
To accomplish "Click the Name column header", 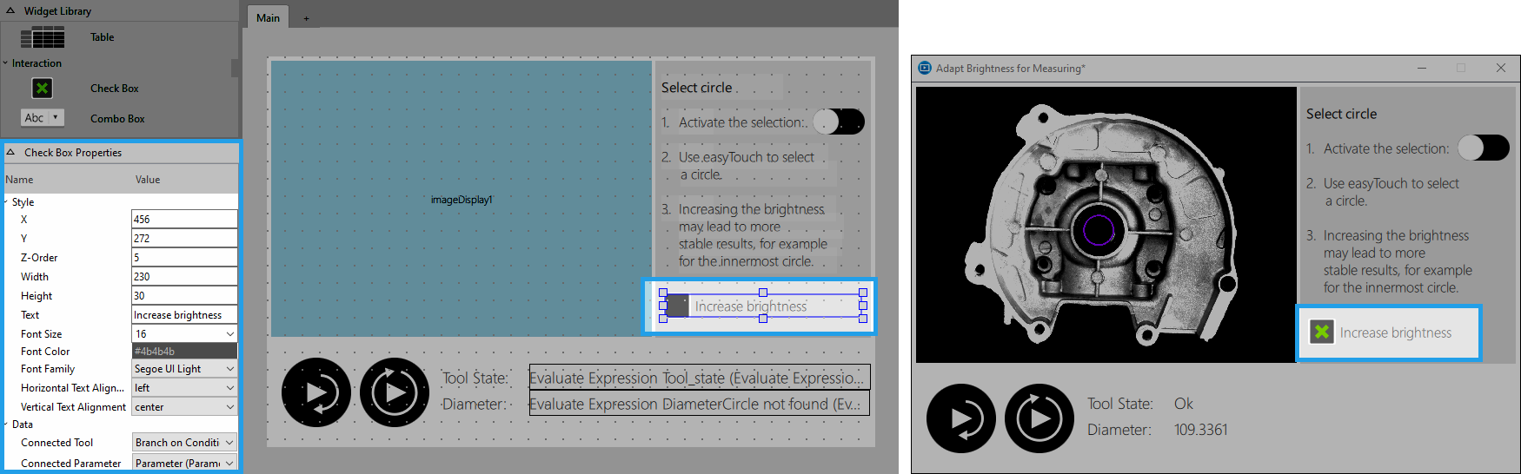I will (19, 180).
